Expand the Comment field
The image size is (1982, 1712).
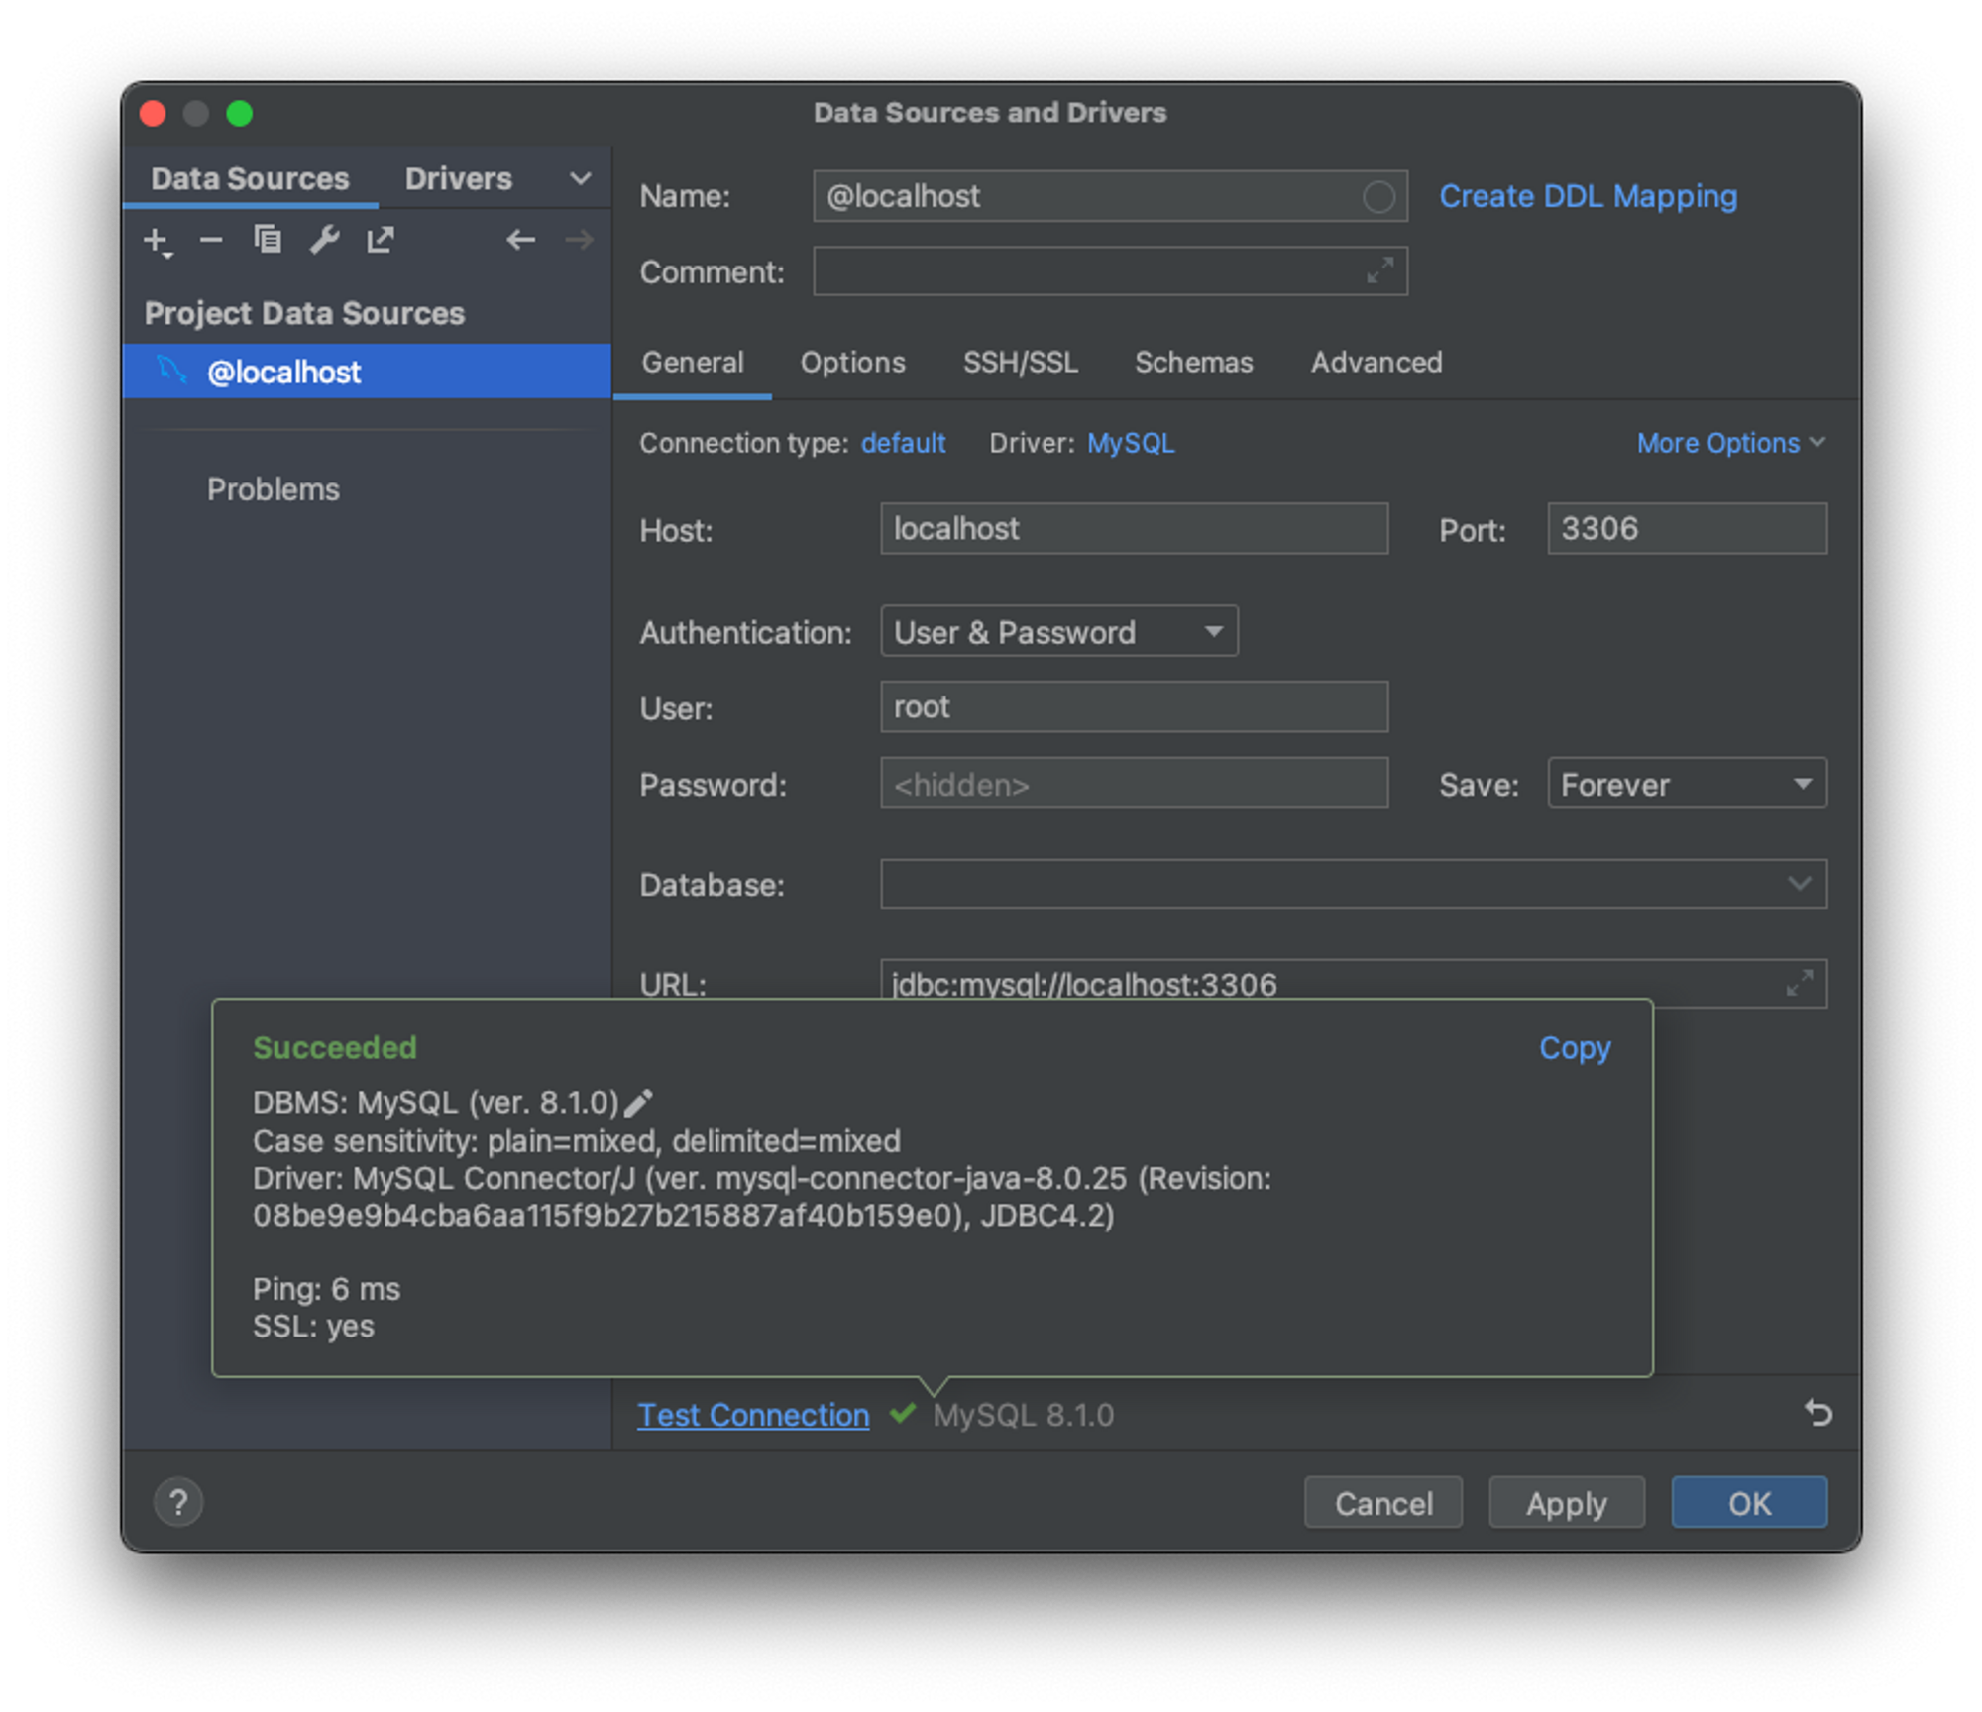(1379, 270)
